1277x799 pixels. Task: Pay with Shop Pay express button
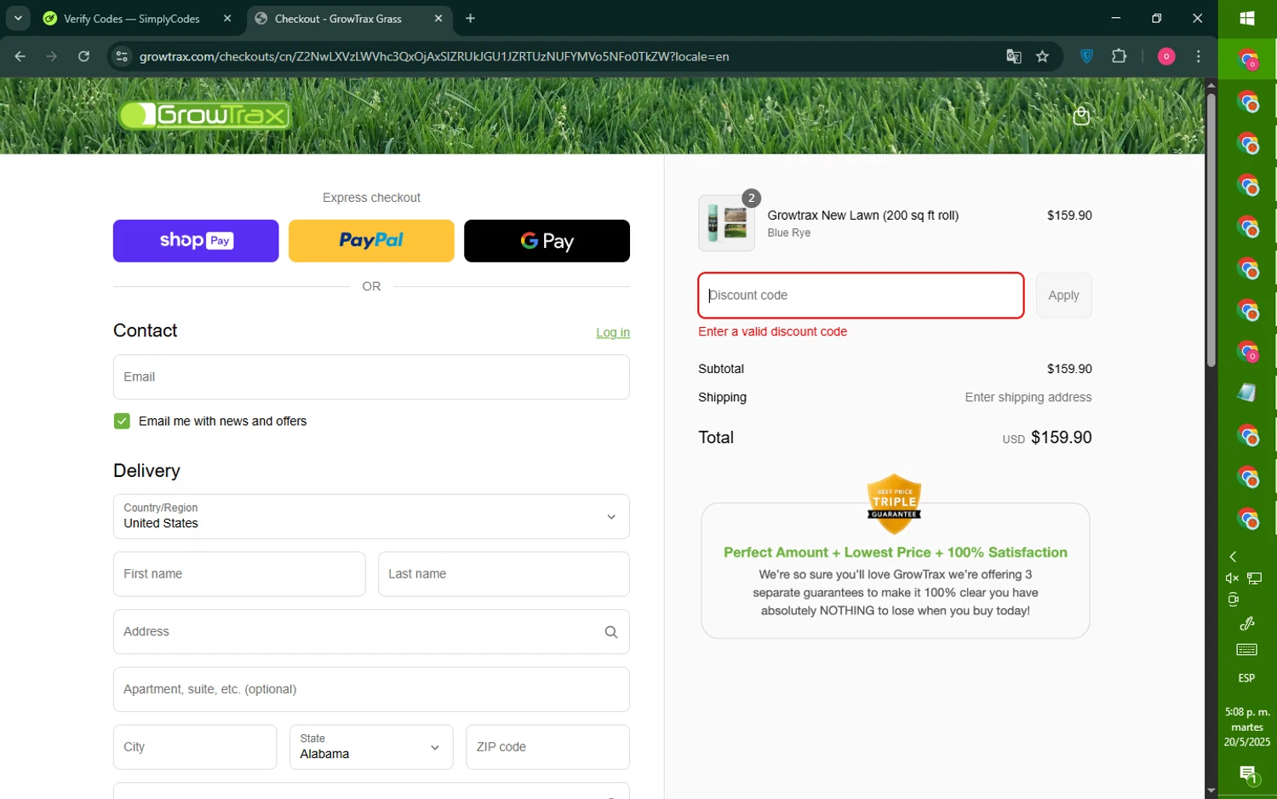[x=196, y=241]
